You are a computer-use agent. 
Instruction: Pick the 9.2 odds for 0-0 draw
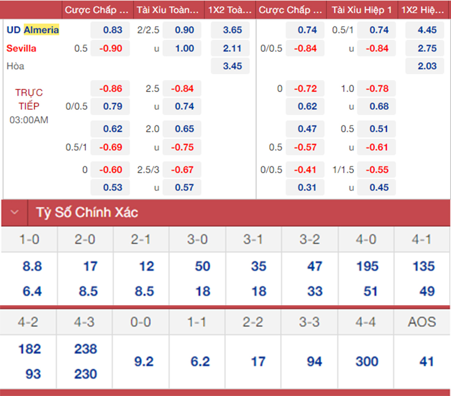(143, 361)
